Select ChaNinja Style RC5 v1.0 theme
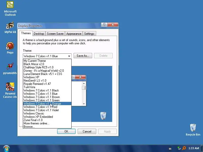 (x=47, y=67)
